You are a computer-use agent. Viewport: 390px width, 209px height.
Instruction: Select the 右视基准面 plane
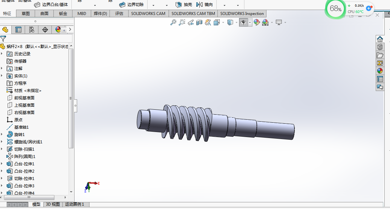point(21,112)
